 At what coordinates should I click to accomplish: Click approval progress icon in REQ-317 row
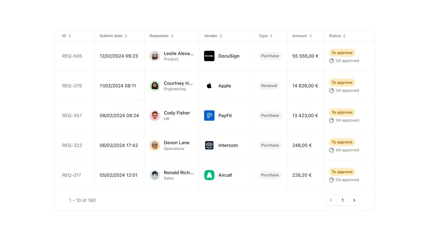tap(331, 180)
